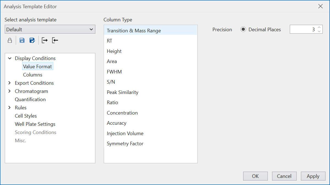Choose Symmetry Factor in Column Type list
The image size is (330, 185).
tap(125, 144)
